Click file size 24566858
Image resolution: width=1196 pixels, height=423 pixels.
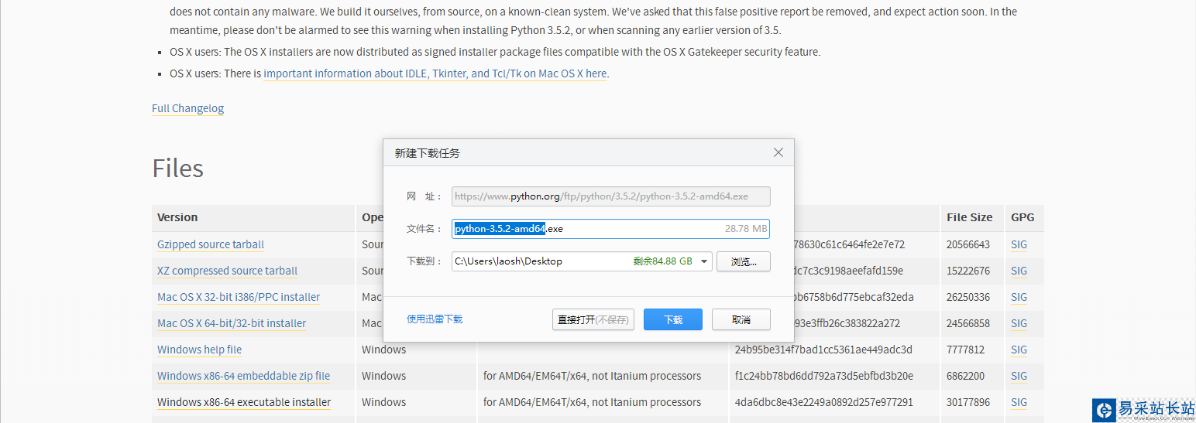coord(968,323)
